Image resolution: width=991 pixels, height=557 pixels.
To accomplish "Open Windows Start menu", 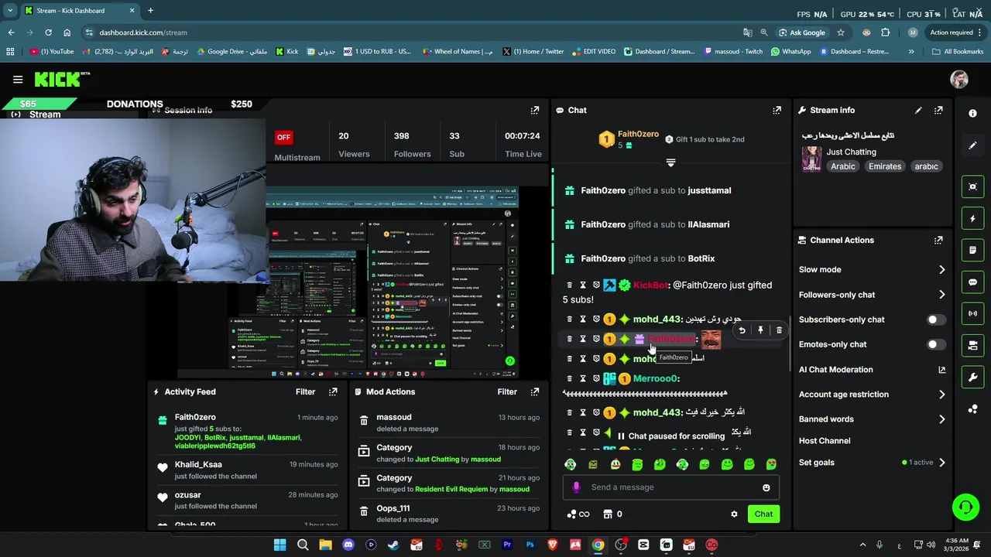I will [279, 545].
